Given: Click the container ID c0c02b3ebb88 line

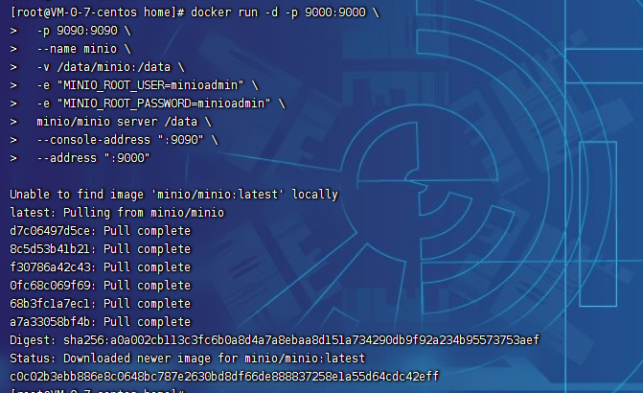Looking at the screenshot, I should tap(224, 376).
